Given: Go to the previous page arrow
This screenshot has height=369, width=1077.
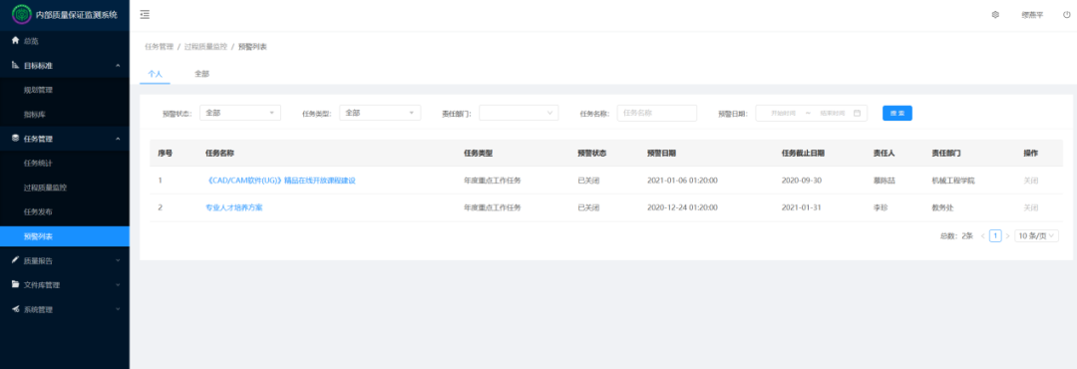Looking at the screenshot, I should 983,235.
